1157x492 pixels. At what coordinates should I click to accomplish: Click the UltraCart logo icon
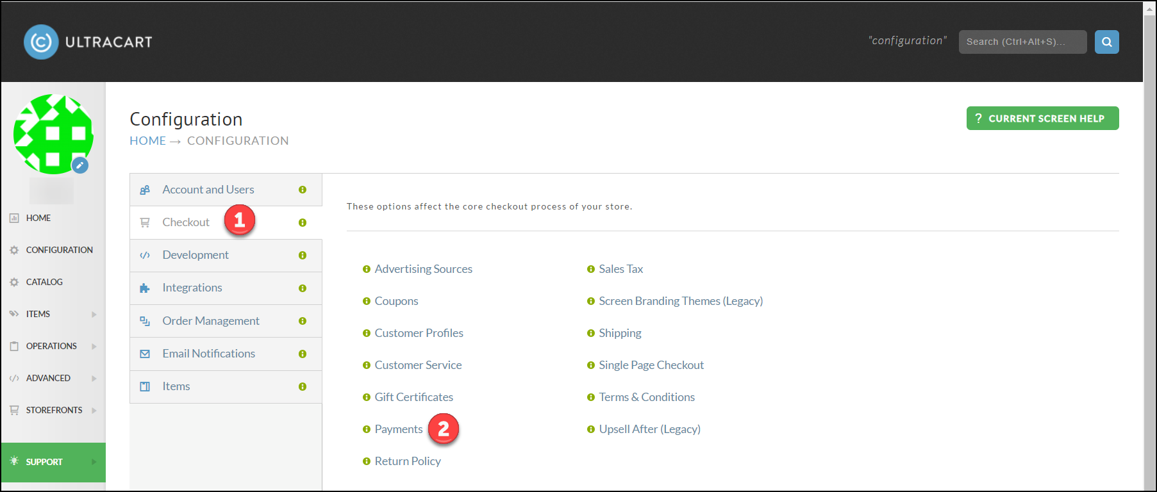[41, 42]
